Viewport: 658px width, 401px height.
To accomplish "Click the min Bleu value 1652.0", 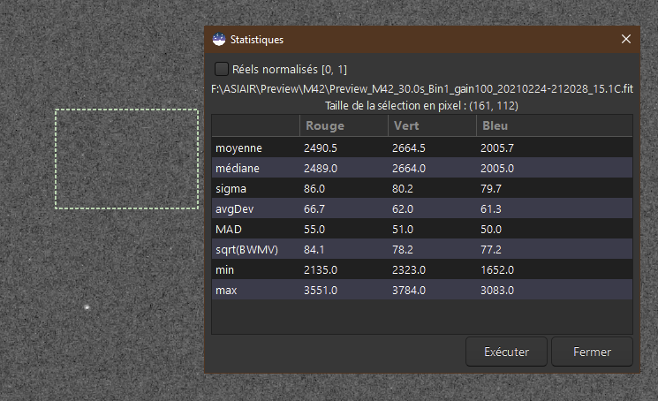I will click(x=497, y=270).
